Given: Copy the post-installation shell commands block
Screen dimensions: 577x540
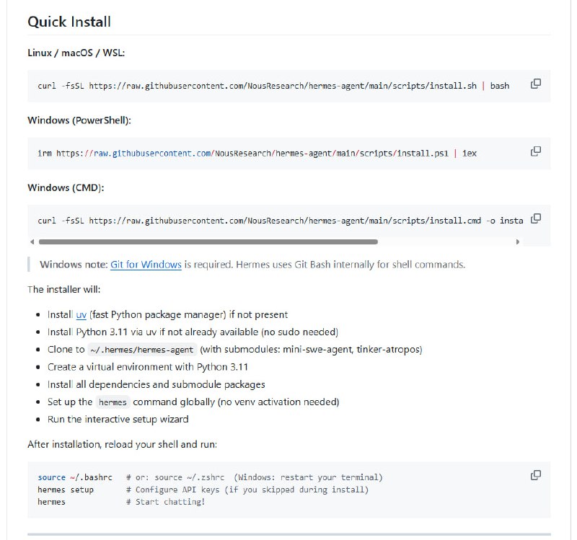Looking at the screenshot, I should pyautogui.click(x=536, y=475).
